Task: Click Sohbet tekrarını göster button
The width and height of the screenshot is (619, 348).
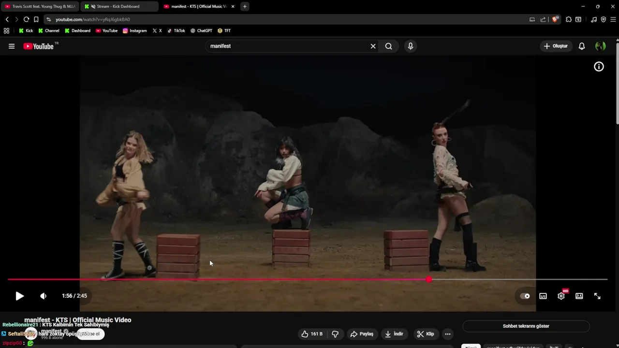Action: tap(526, 326)
